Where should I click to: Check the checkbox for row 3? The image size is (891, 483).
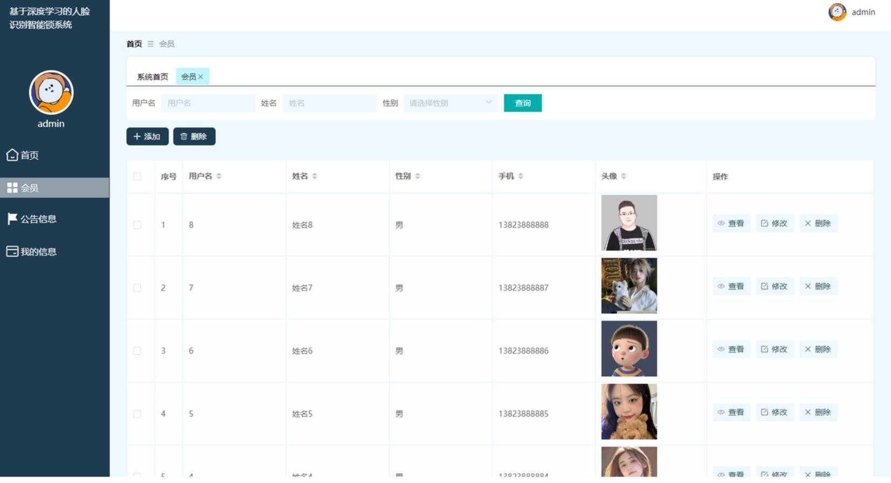(x=137, y=351)
